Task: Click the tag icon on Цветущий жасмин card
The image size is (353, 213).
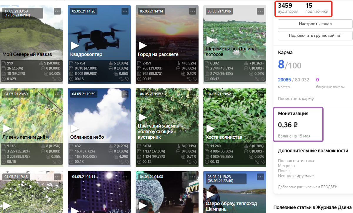Action: pyautogui.click(x=194, y=162)
